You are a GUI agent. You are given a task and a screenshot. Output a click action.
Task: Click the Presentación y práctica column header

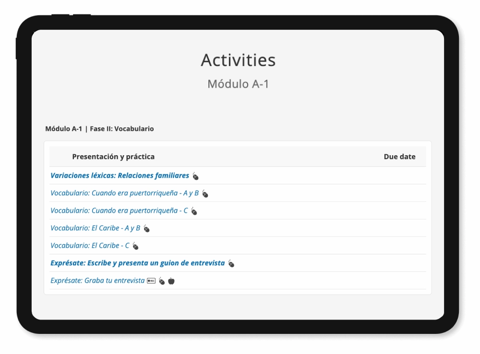(x=113, y=157)
